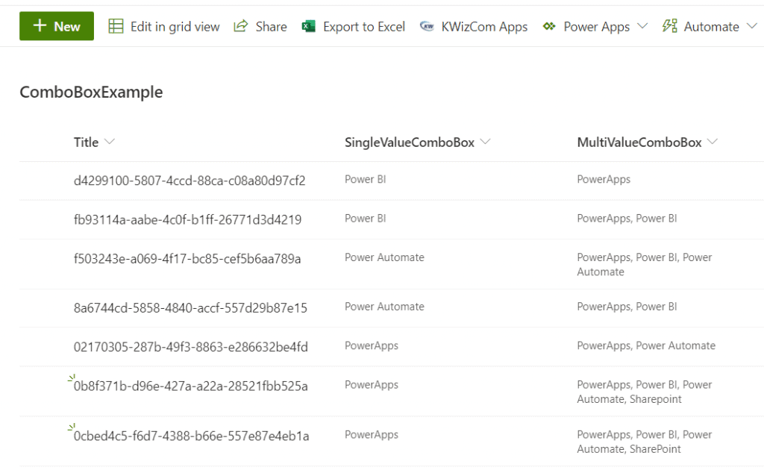Open item d4299100-5807-4ccd-88ca-c08a80d97cf2
Viewport: 764px width, 473px height.
190,181
